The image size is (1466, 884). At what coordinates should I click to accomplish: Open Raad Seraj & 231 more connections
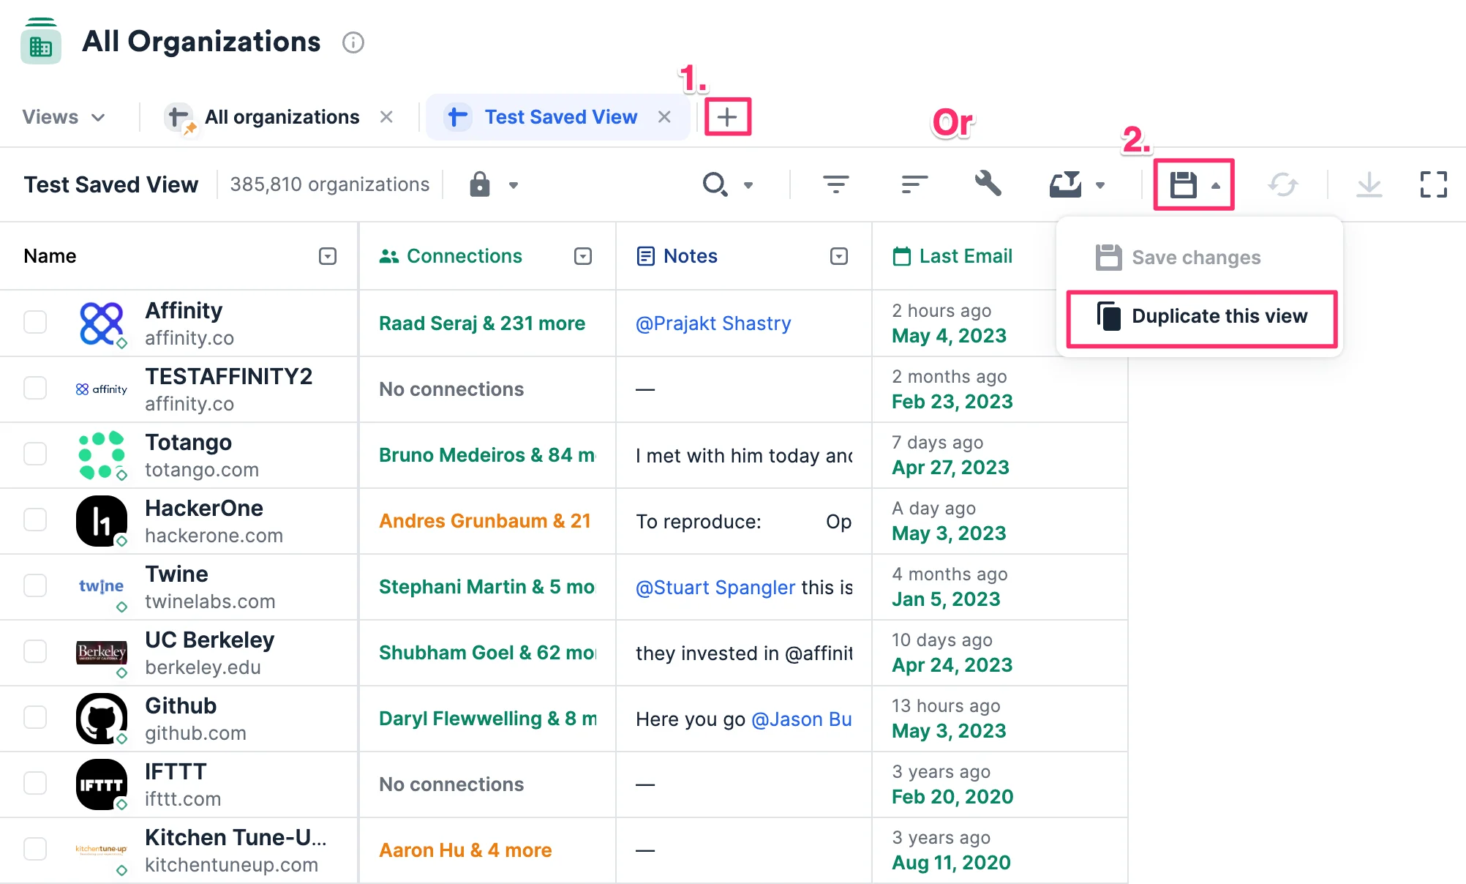[482, 323]
